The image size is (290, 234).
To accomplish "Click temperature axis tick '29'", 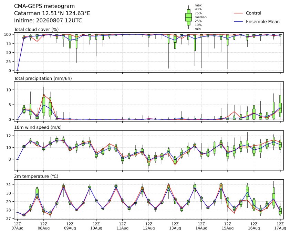I will click(x=9, y=201).
